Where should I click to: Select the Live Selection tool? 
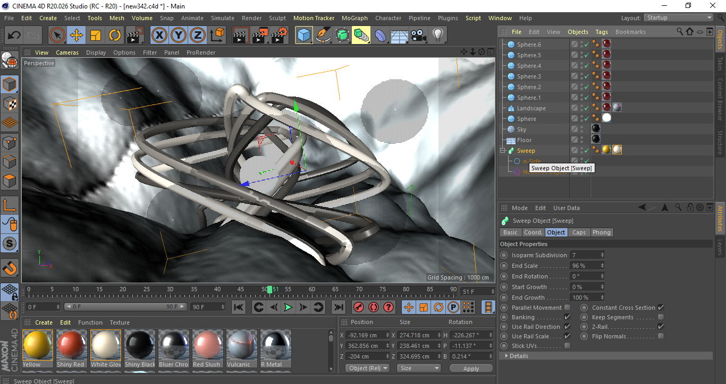click(57, 36)
